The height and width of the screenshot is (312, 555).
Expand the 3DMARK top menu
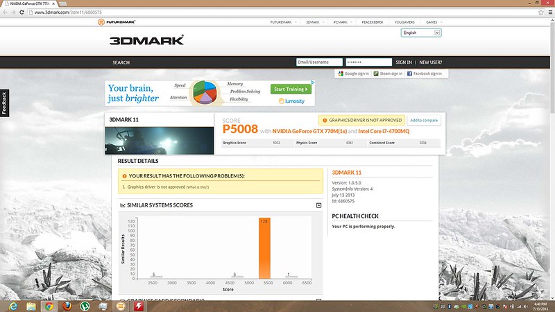tap(315, 22)
